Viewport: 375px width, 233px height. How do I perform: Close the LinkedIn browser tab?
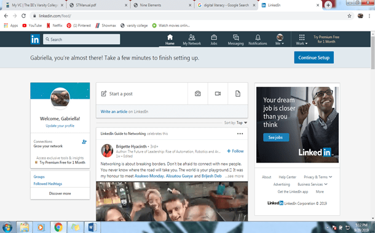(318, 6)
